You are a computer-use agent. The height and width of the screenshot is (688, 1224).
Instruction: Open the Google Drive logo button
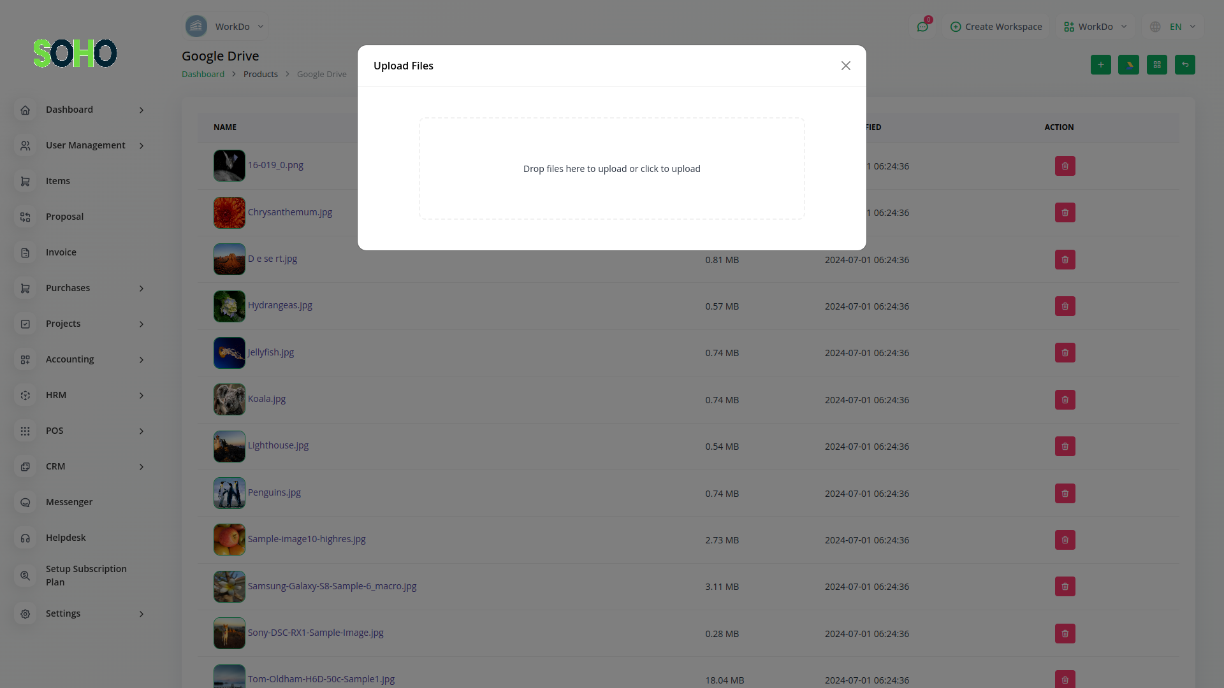coord(1128,64)
